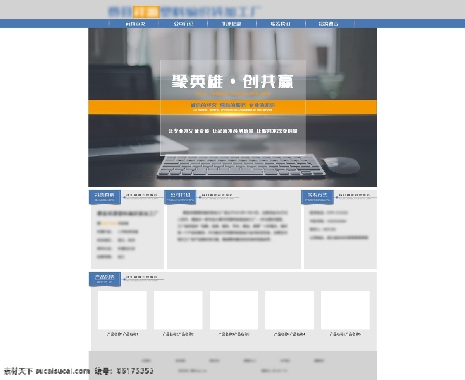This screenshot has height=380, width=465.
Task: Click the 产品列表 PRODUCT LIST section label
Action: click(x=105, y=279)
